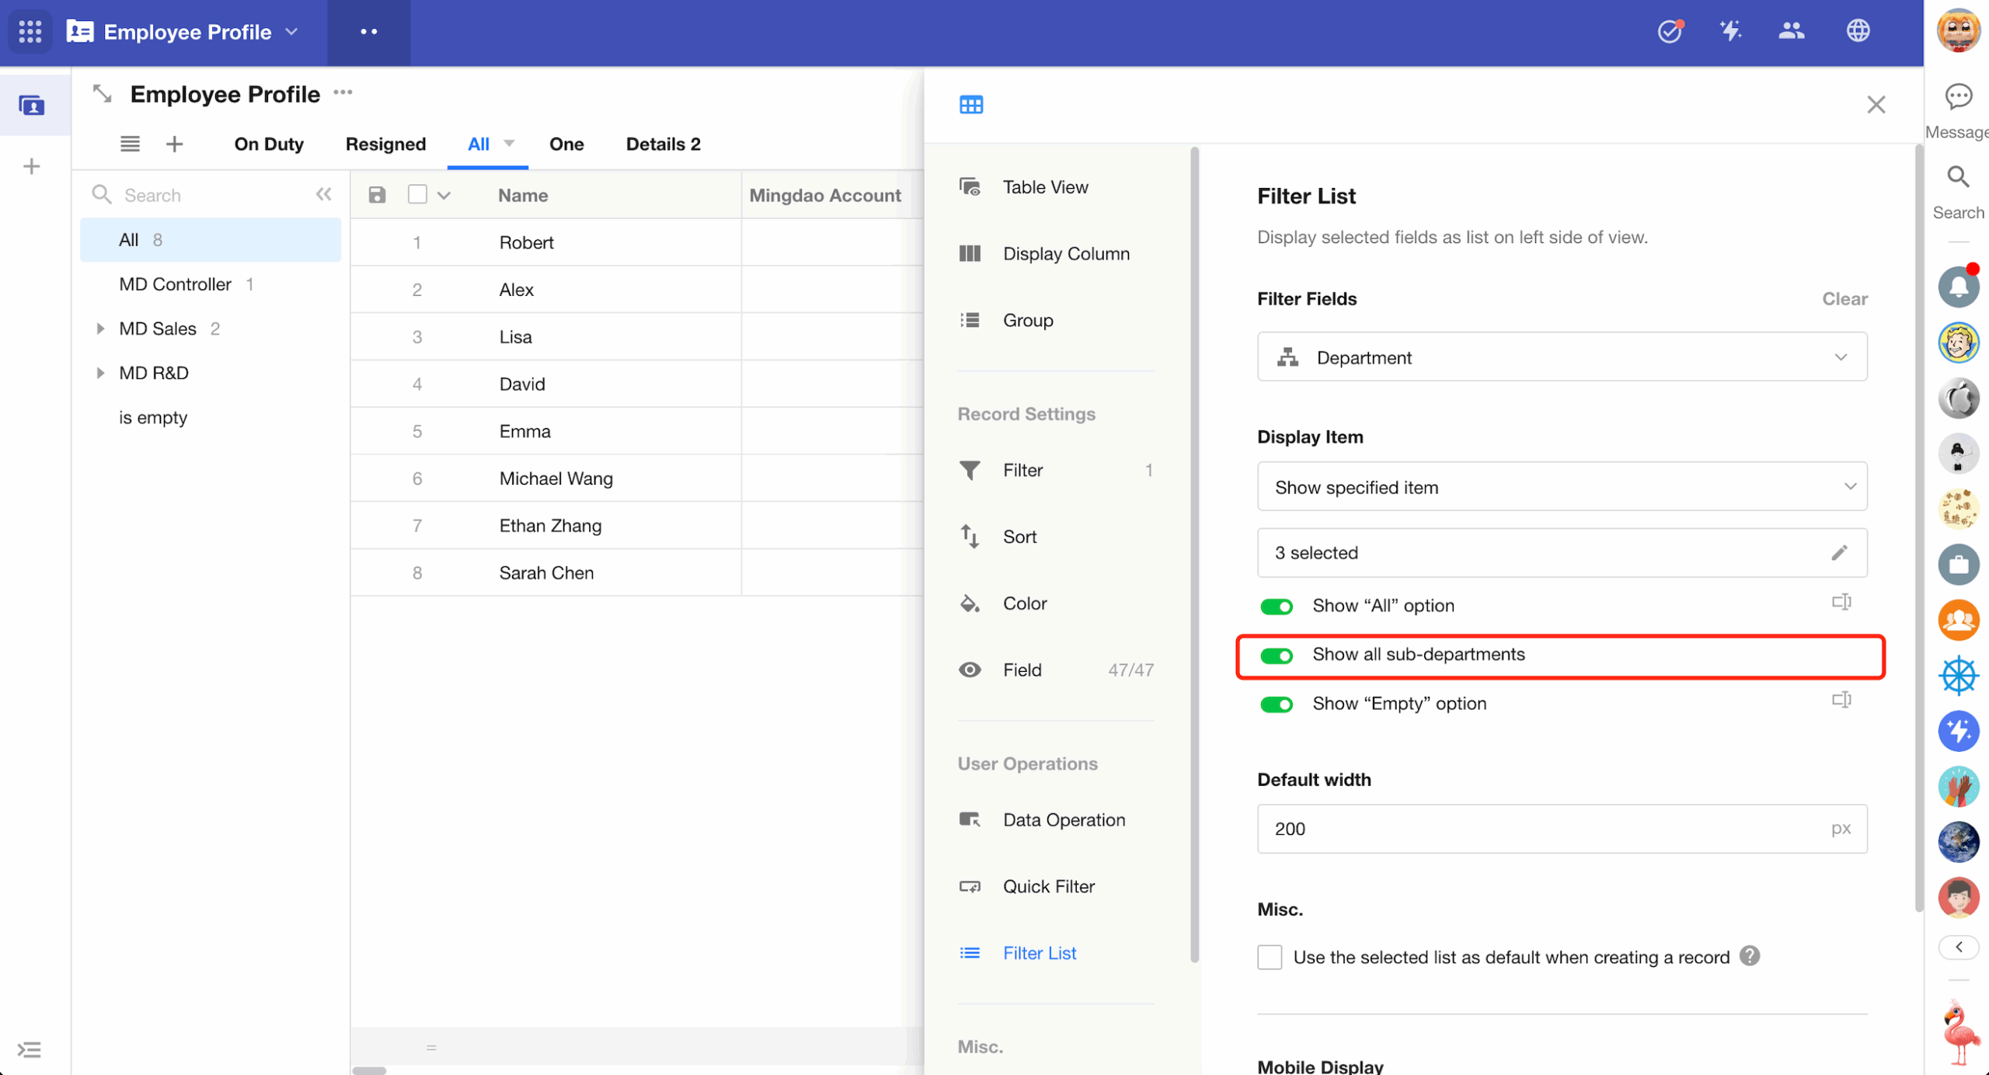Click the view list hamburger icon

[130, 144]
